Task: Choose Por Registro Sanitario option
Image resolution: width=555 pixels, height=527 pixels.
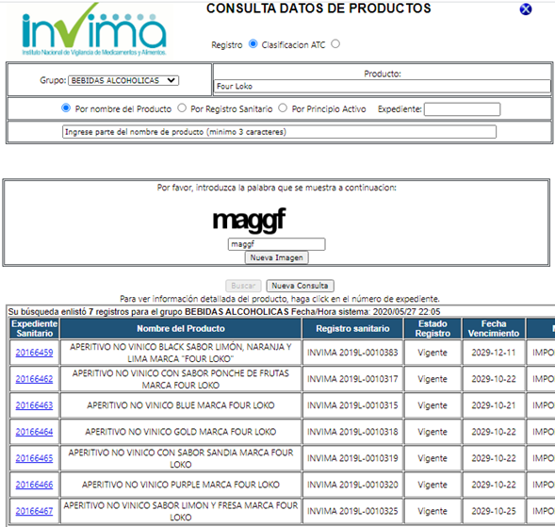Action: (x=182, y=107)
